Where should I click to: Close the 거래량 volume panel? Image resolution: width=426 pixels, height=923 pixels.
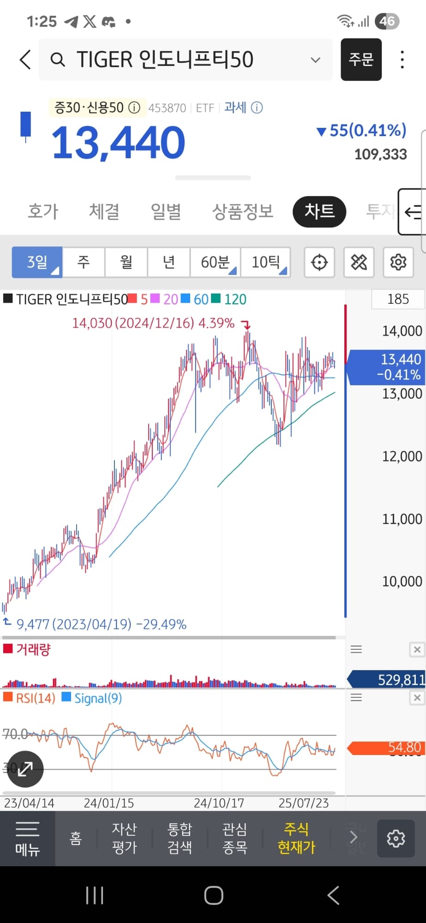pos(417,650)
